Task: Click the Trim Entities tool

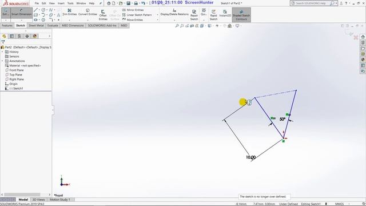Action: click(69, 12)
